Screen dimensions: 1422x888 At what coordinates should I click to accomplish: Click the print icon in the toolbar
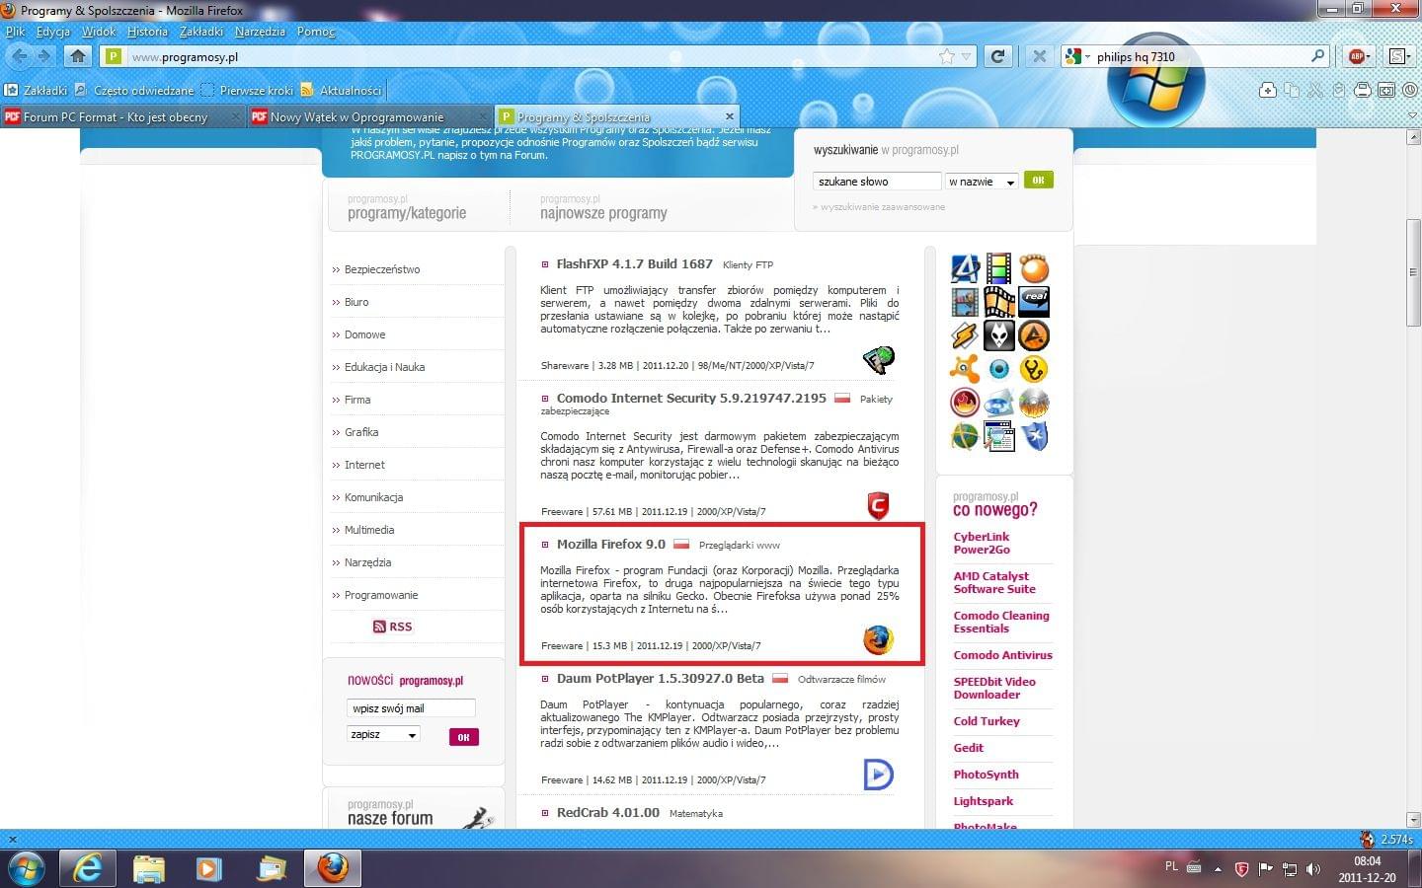point(1363,90)
